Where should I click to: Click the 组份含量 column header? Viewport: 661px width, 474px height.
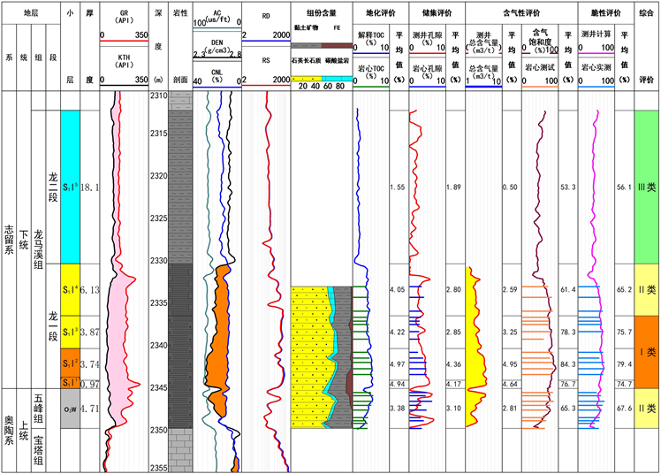pyautogui.click(x=320, y=14)
